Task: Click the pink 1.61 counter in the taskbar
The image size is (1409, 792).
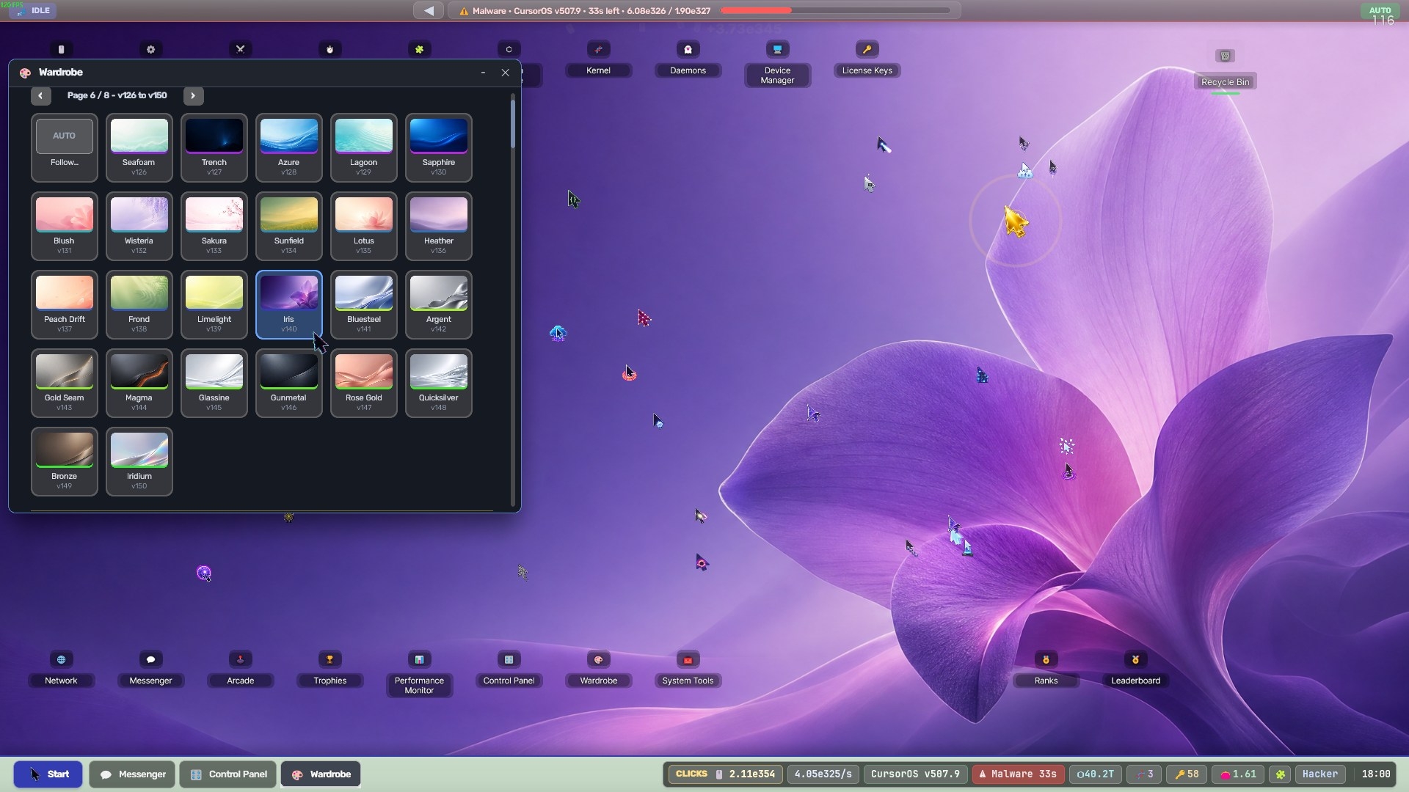Action: click(x=1238, y=774)
